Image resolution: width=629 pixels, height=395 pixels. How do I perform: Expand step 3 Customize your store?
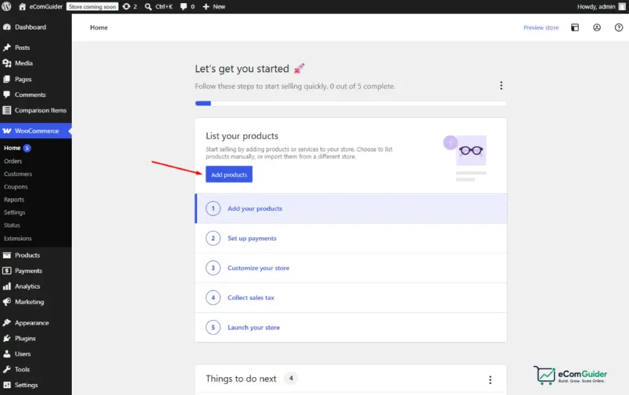(x=351, y=268)
